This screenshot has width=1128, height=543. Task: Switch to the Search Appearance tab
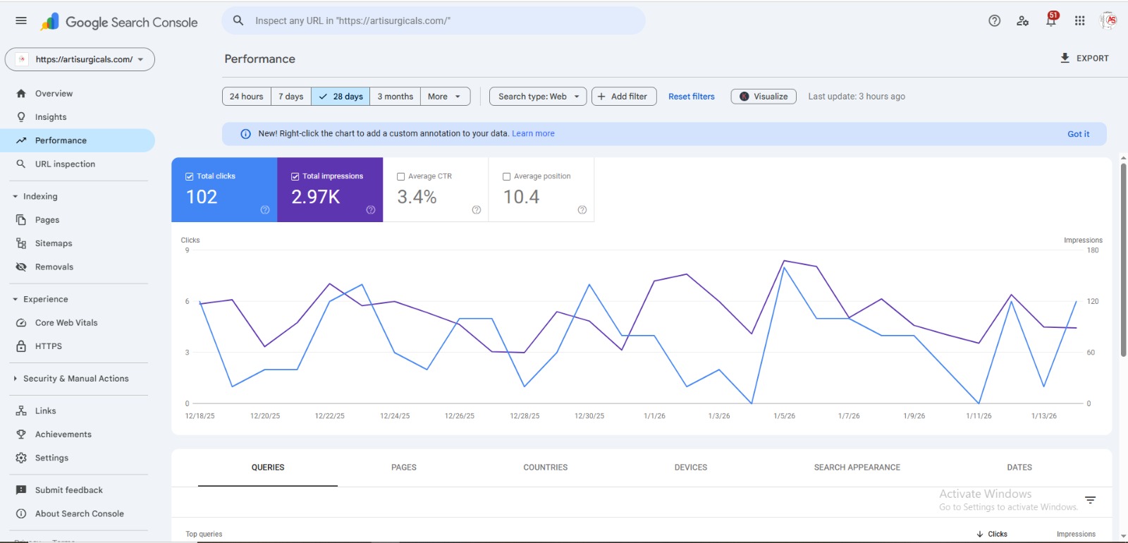coord(857,468)
